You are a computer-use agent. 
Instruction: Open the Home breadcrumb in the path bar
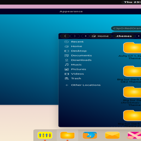[x=100, y=36]
